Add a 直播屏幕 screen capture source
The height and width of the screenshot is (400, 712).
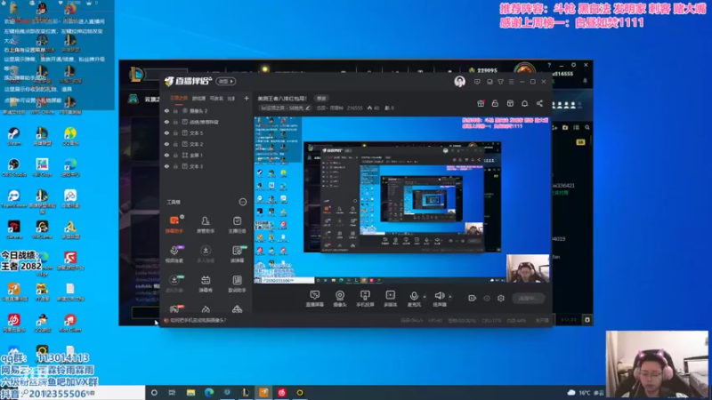[x=315, y=299]
